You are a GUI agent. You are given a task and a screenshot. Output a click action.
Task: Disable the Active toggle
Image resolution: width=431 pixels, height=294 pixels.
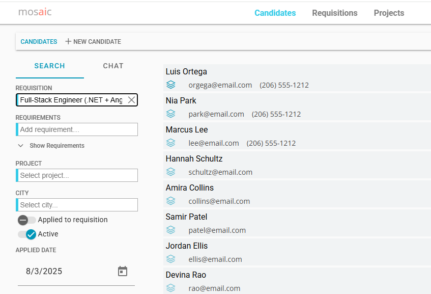(27, 234)
